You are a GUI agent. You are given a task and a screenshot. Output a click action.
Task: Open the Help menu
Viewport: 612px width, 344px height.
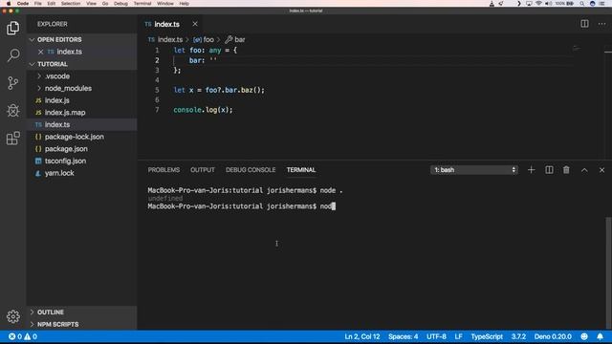185,3
